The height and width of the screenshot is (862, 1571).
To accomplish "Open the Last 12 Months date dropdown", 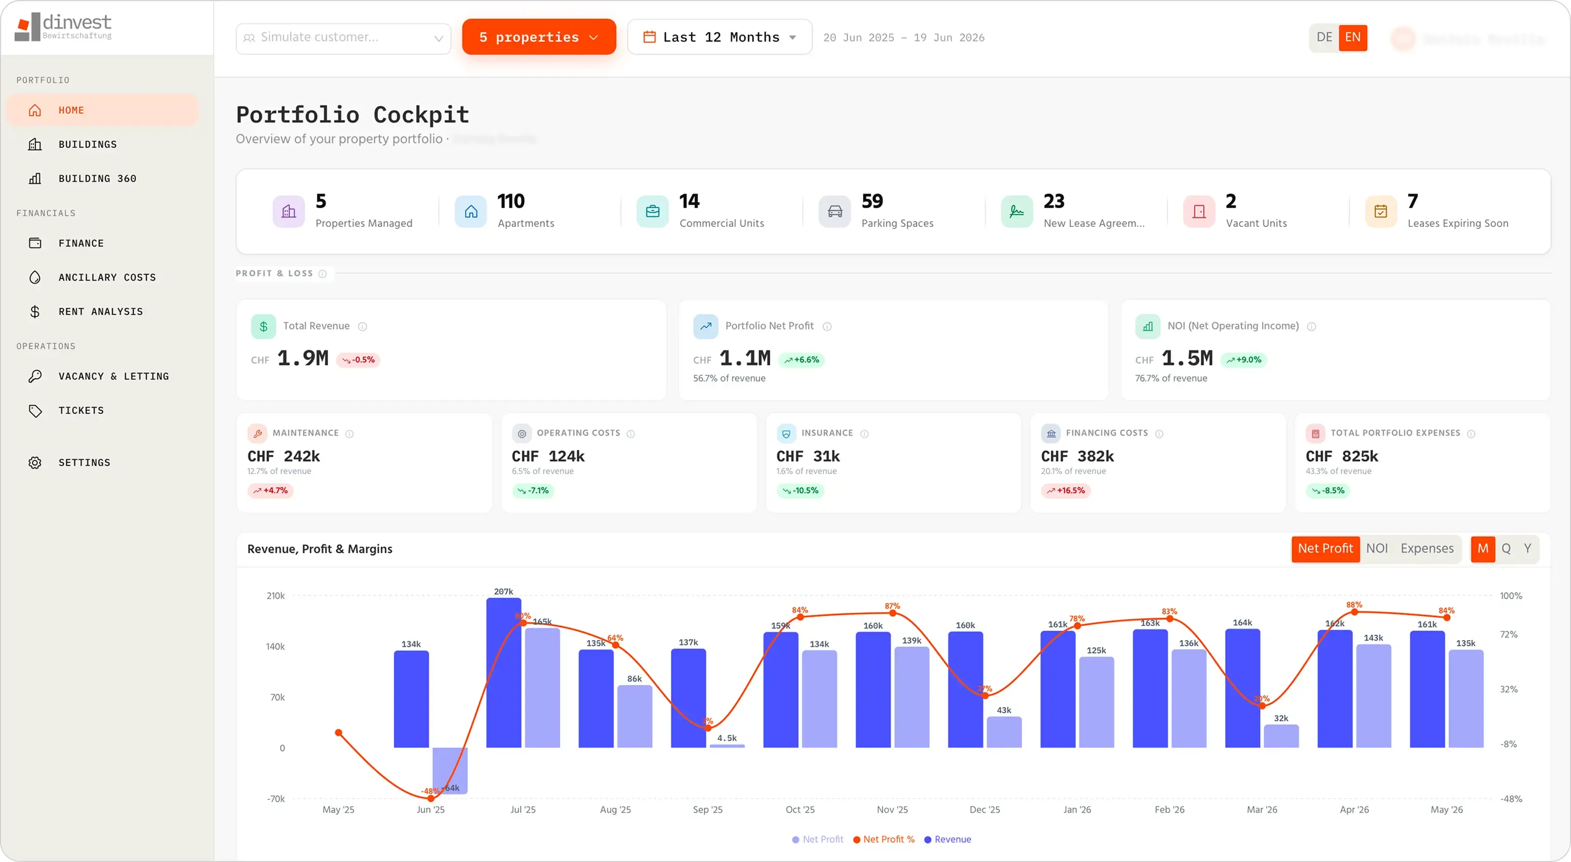I will pos(720,37).
